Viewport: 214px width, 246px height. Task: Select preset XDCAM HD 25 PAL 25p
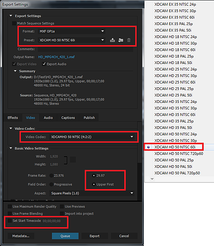(x=174, y=89)
